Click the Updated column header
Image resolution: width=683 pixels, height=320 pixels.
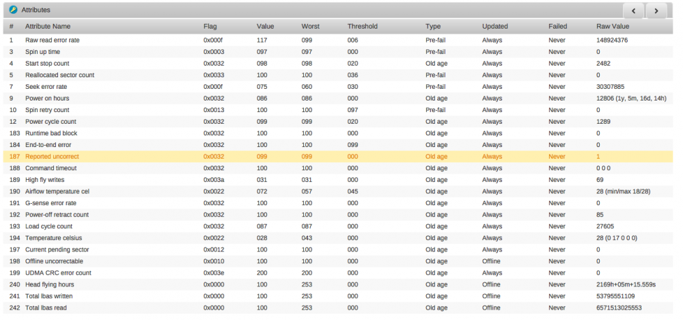coord(494,26)
